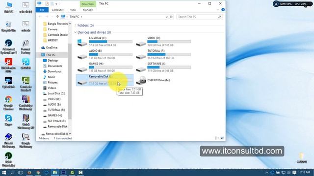The width and height of the screenshot is (314, 176).
Task: Click TUTORIAL (F:) capacity bar
Action: [x=169, y=54]
